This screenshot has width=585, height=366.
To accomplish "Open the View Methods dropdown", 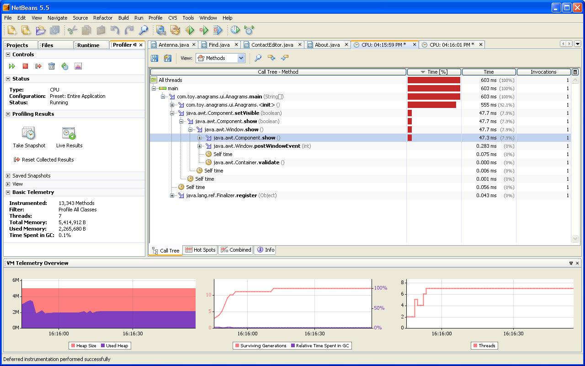I will click(x=241, y=58).
